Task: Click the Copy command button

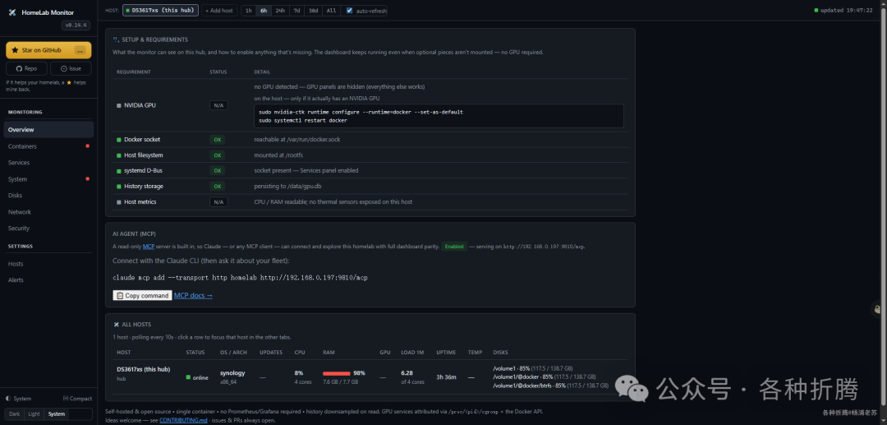Action: coord(143,295)
